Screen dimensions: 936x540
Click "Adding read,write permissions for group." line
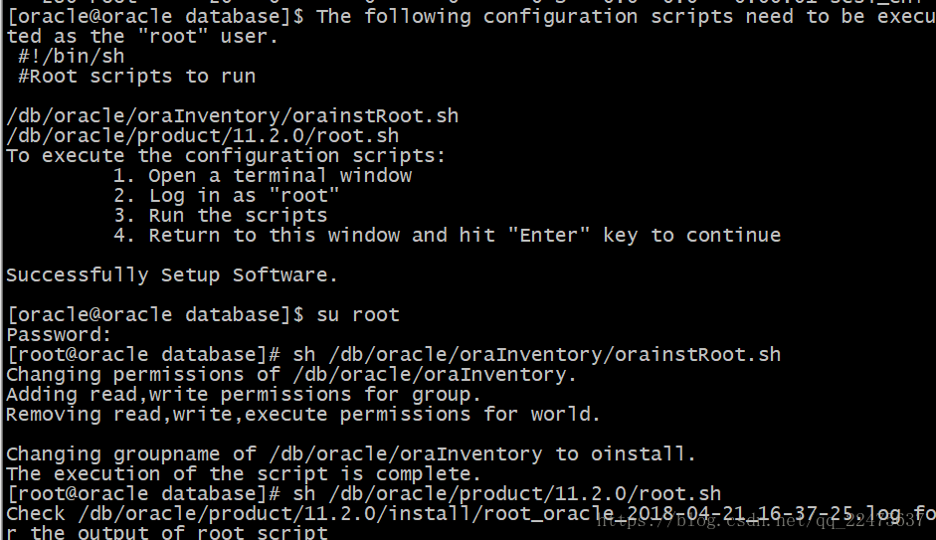244,395
